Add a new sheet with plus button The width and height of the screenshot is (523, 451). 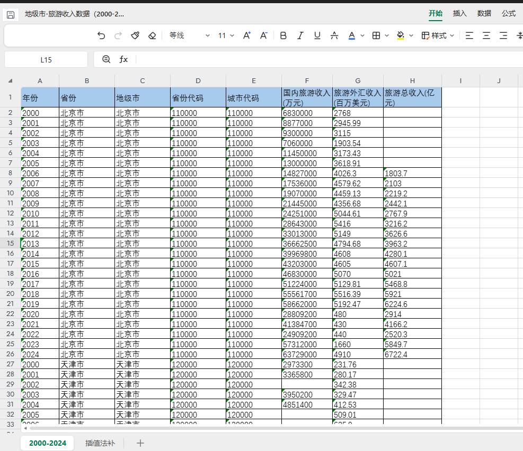[x=140, y=443]
